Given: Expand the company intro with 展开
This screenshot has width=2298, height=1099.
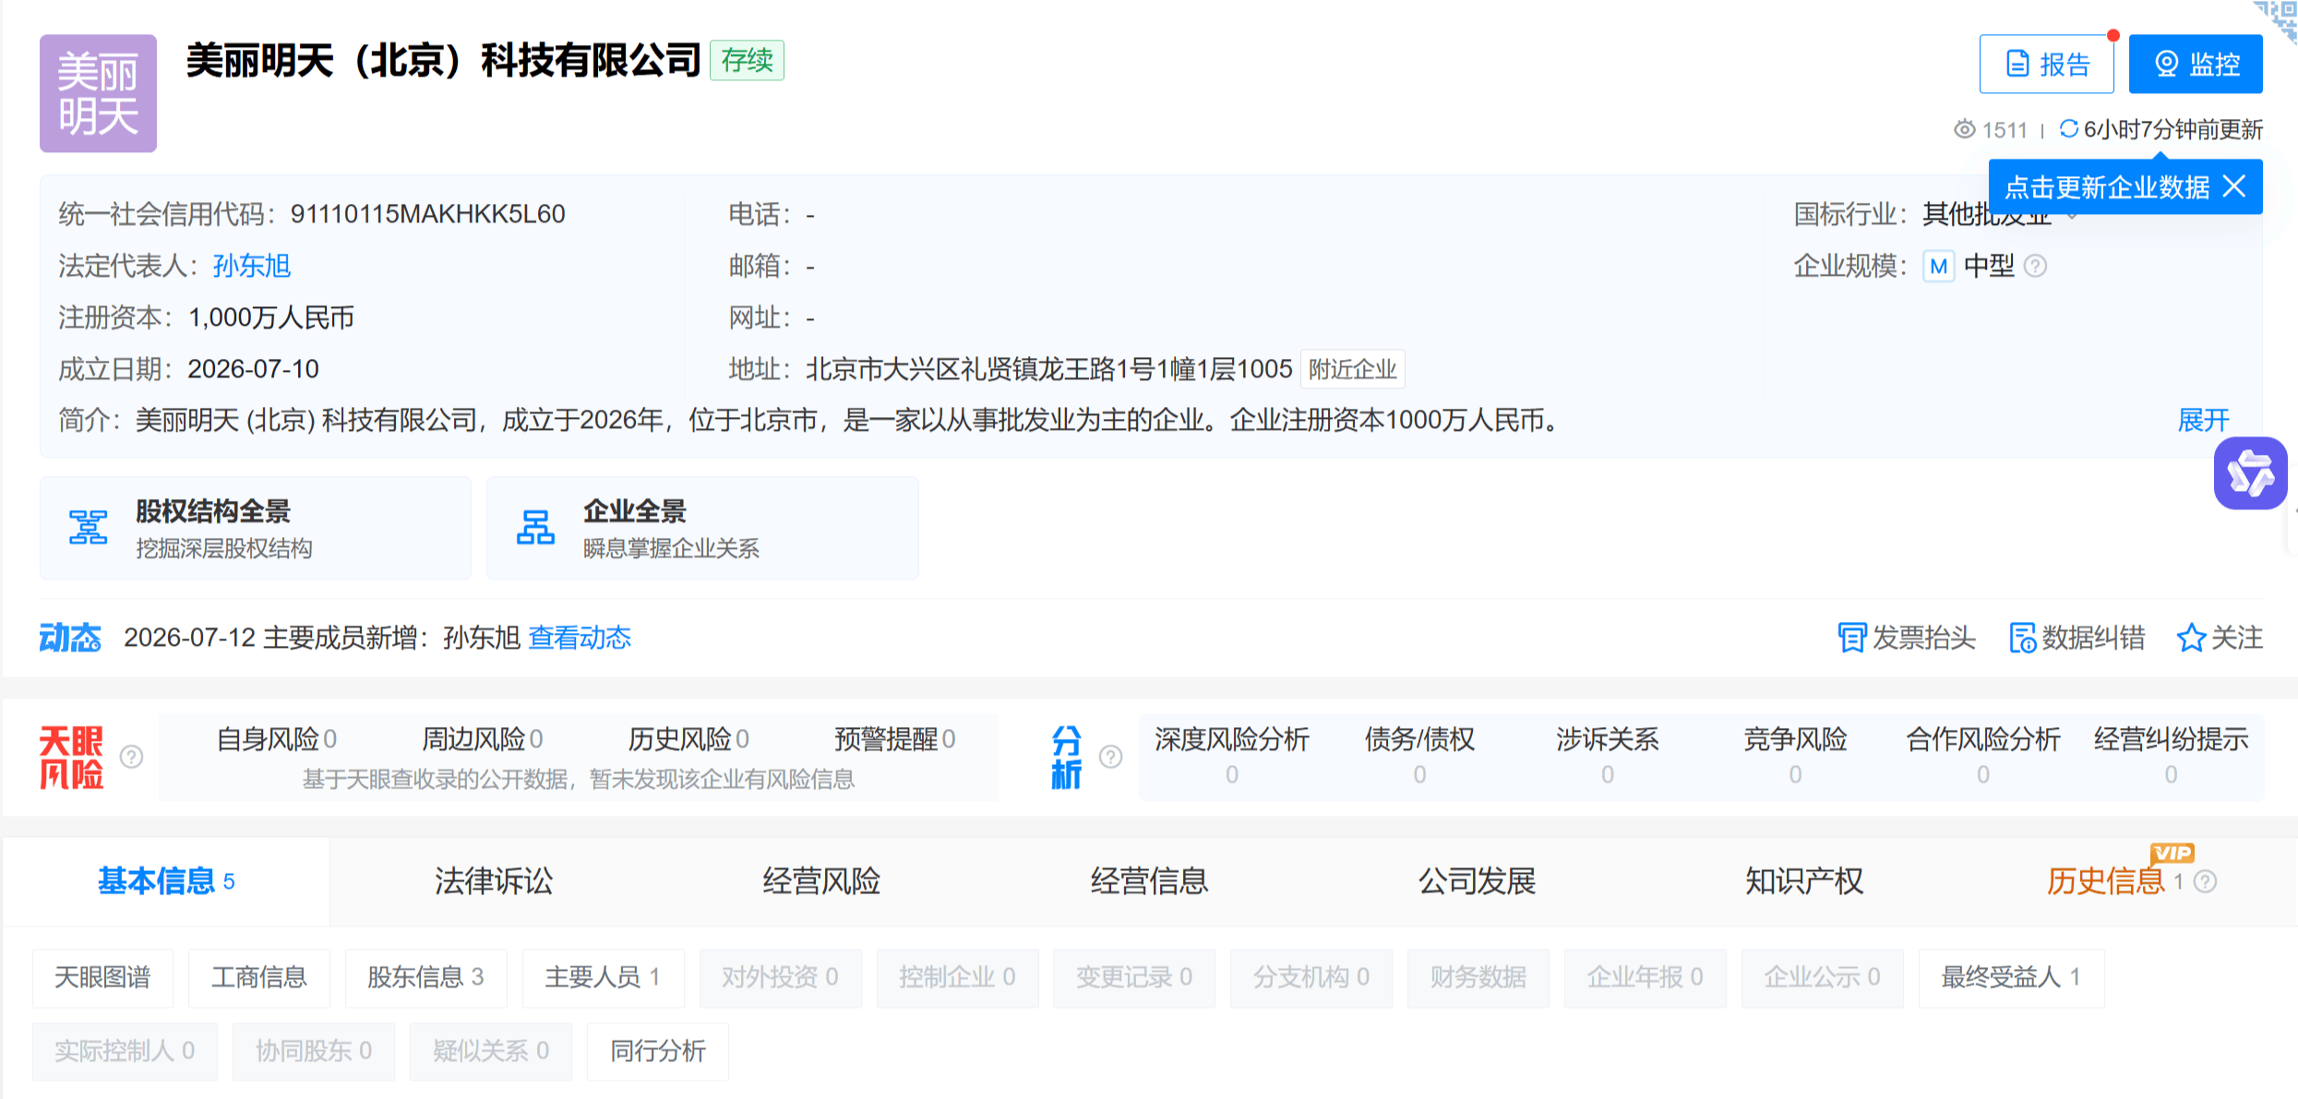Looking at the screenshot, I should tap(2203, 421).
